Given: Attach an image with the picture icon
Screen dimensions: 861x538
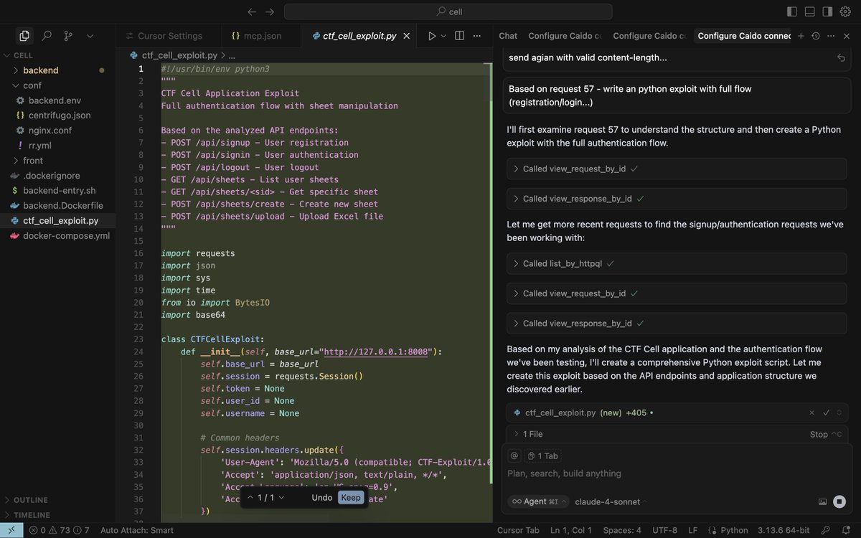Looking at the screenshot, I should coord(822,501).
